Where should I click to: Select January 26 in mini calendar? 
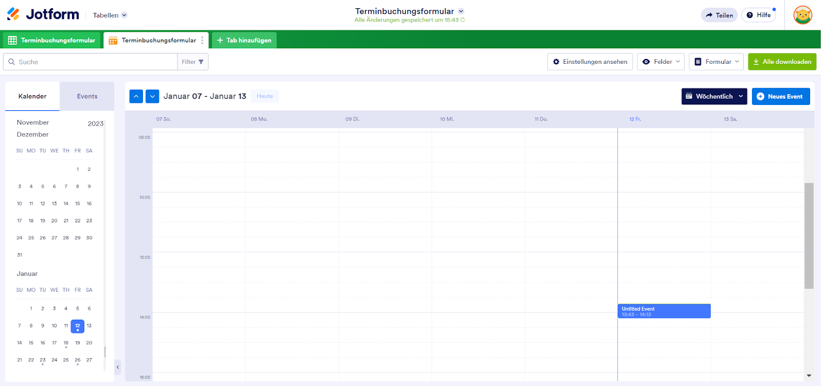(78, 360)
